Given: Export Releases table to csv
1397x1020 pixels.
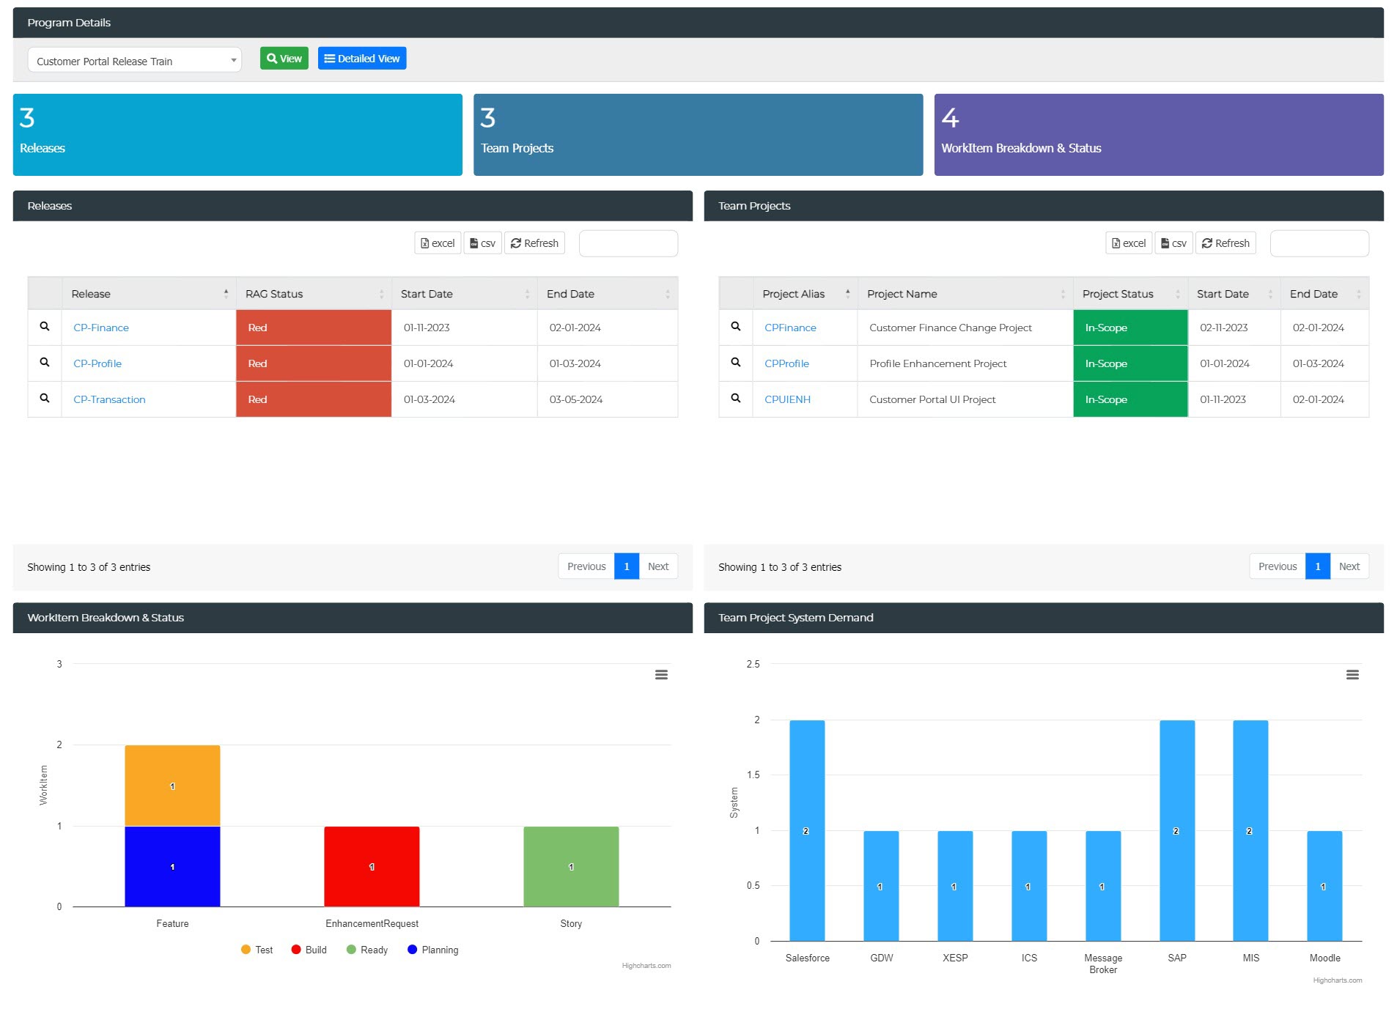Looking at the screenshot, I should pos(482,243).
